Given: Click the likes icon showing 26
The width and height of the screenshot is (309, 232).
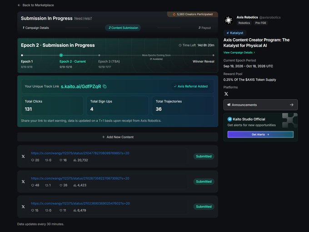Looking at the screenshot, I should click(x=61, y=185).
